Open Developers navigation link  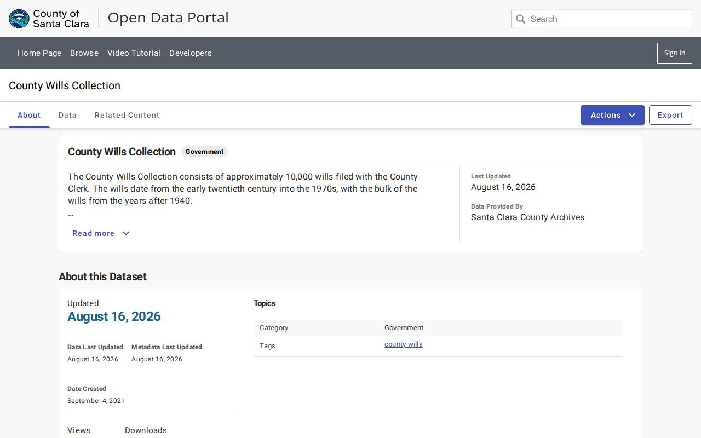[x=191, y=53]
